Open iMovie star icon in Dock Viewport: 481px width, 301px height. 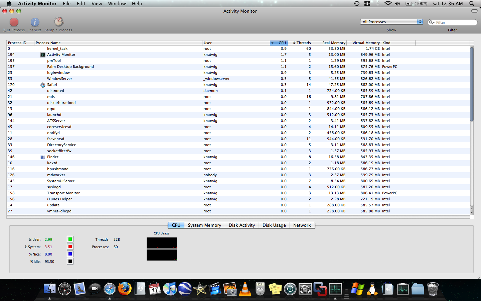(x=200, y=289)
